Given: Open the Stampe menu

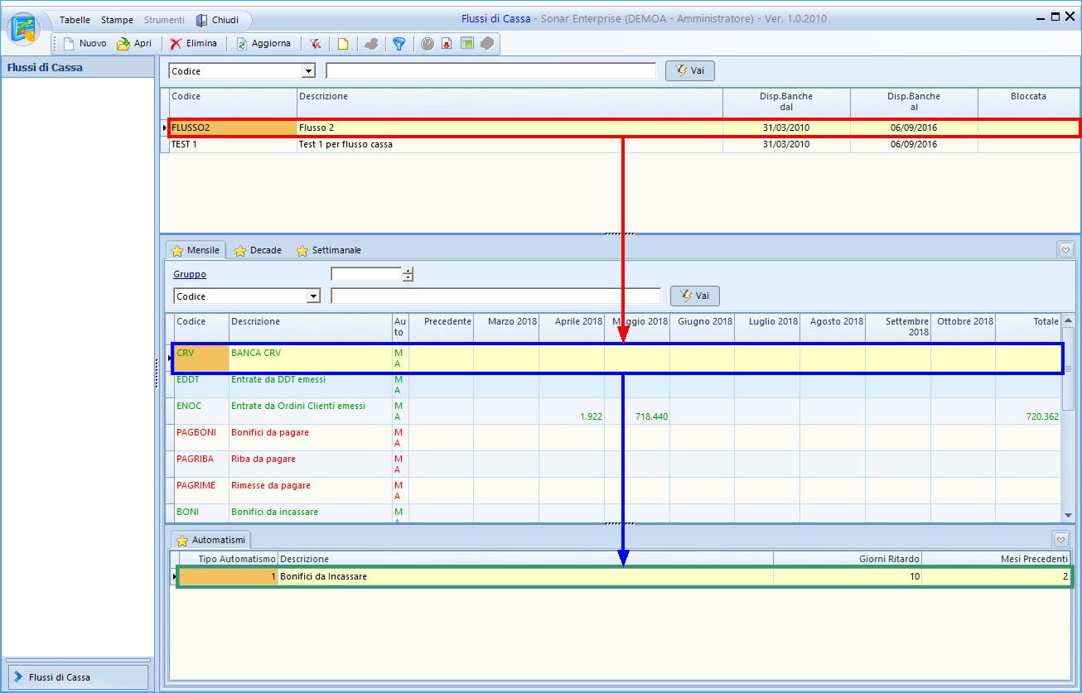Looking at the screenshot, I should pyautogui.click(x=117, y=20).
